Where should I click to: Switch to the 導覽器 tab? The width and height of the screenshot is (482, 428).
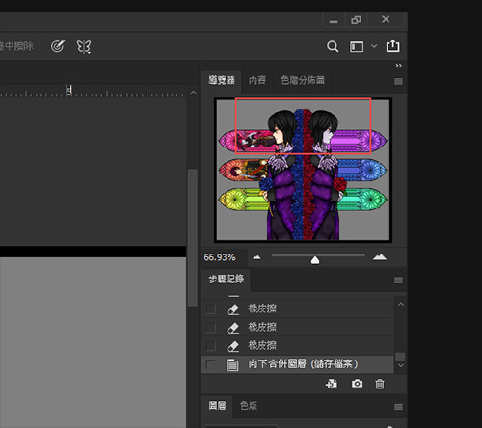tap(222, 80)
